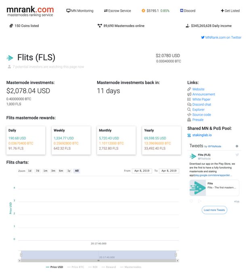The image size is (252, 275).
Task: Click the Flits logo beside the coin title
Action: [x=10, y=58]
